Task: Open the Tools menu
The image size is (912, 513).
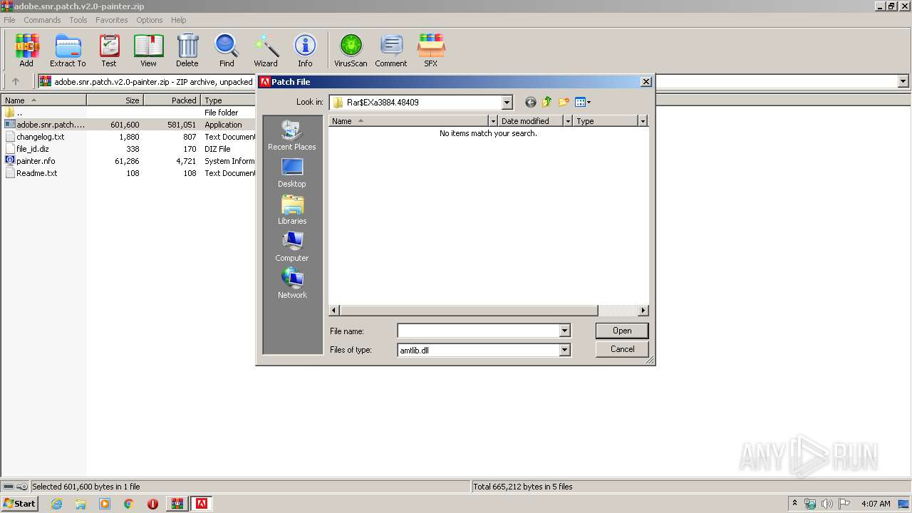Action: click(78, 20)
